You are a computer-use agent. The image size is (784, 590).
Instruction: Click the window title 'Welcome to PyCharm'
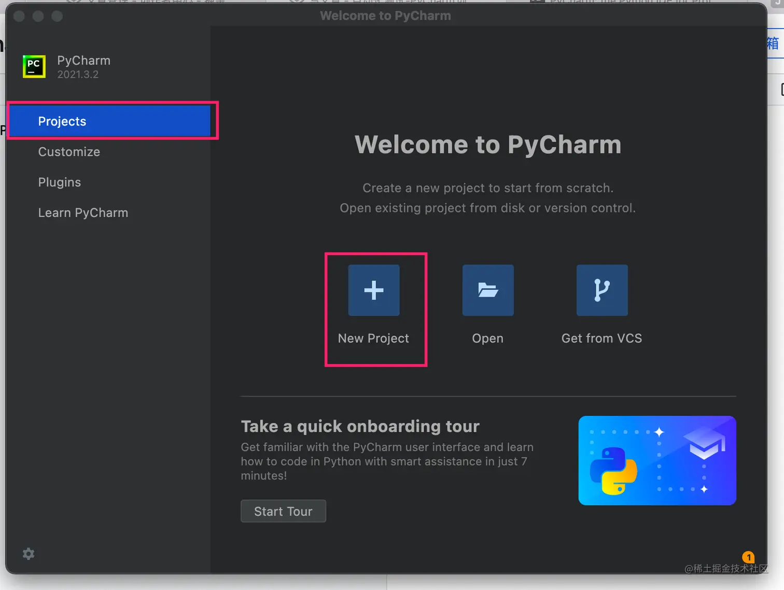(x=385, y=16)
